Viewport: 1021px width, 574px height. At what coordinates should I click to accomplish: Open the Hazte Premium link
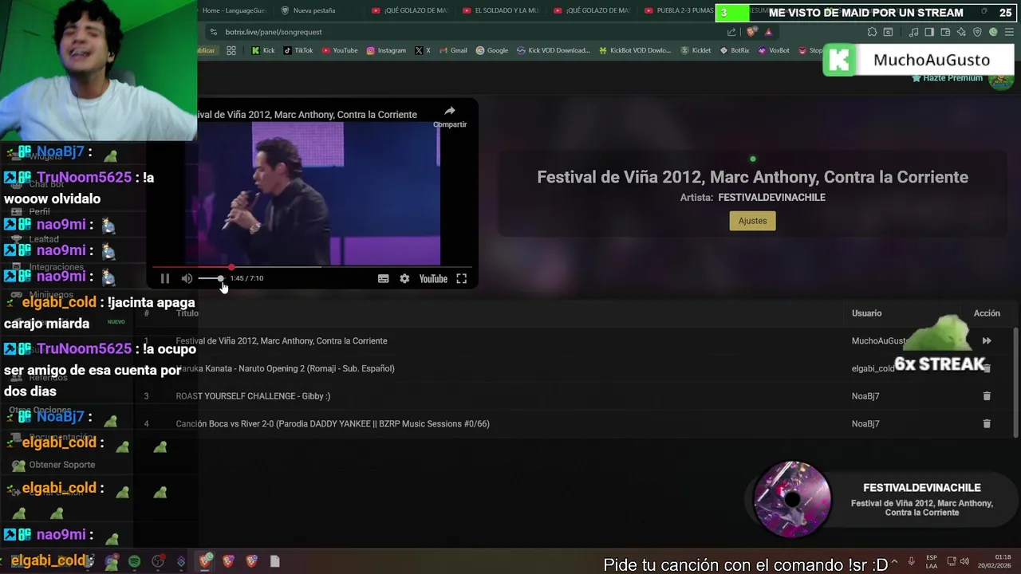pyautogui.click(x=947, y=78)
